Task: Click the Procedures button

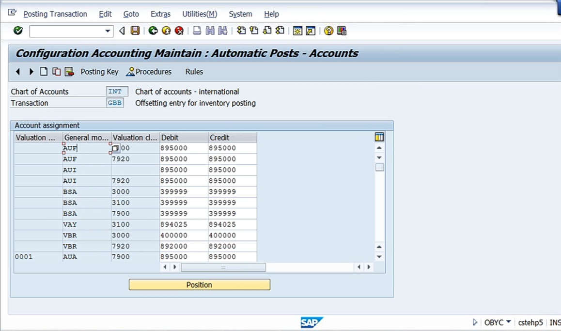Action: click(149, 72)
